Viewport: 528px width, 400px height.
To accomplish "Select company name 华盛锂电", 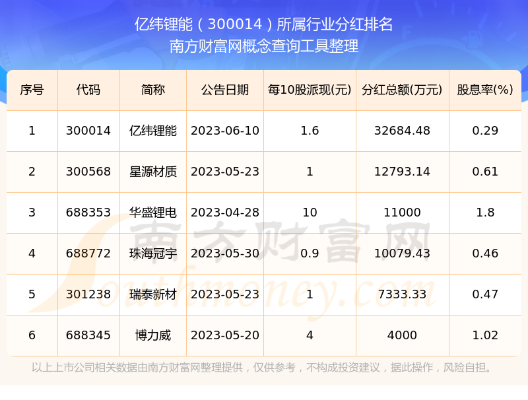I will tap(153, 213).
